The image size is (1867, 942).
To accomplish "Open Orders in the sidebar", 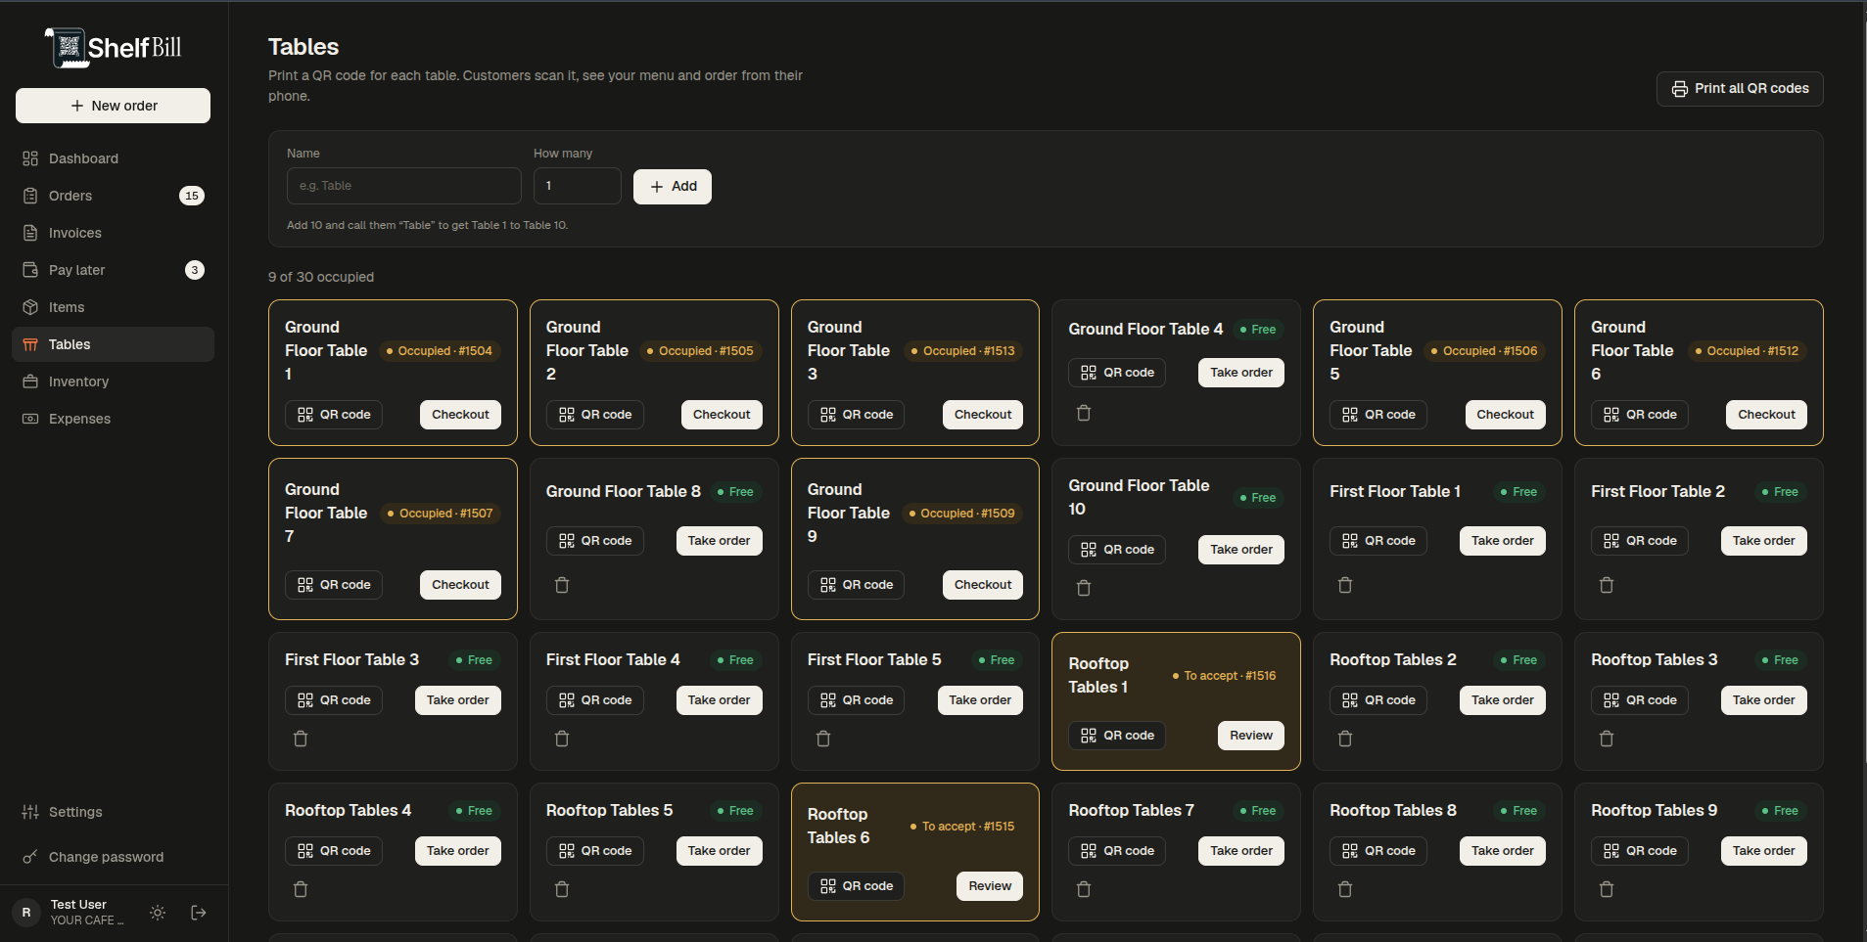I will (x=113, y=196).
